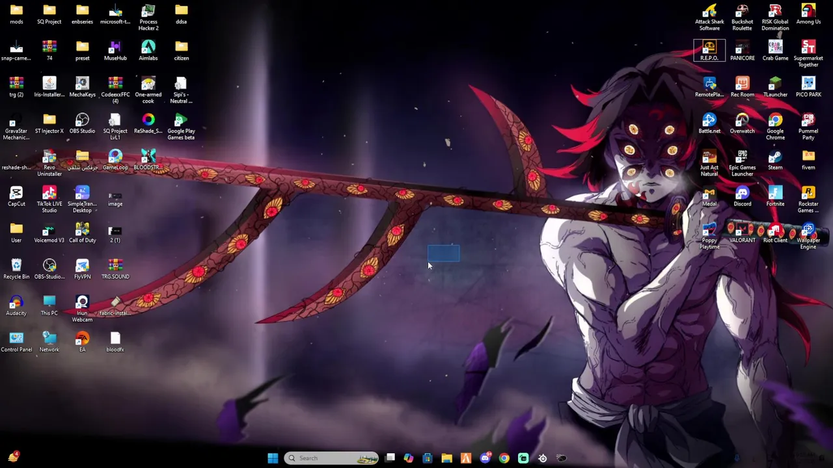Select the bloodfx file icon
The height and width of the screenshot is (468, 833).
tap(115, 341)
